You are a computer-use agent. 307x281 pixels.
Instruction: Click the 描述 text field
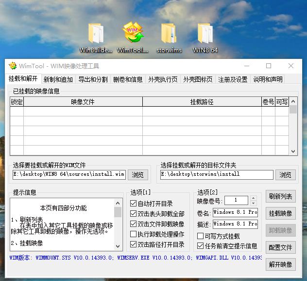pos(235,224)
